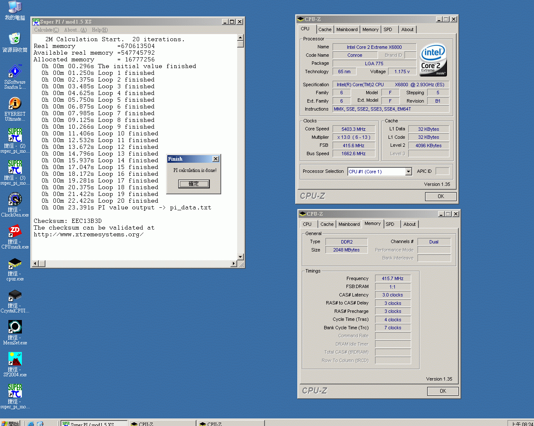Click the system tray clock
Screen dimensions: 534x426
tap(522, 423)
